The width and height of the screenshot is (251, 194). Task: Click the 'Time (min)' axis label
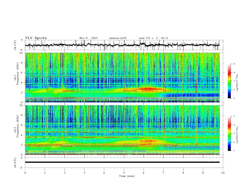coord(127,176)
